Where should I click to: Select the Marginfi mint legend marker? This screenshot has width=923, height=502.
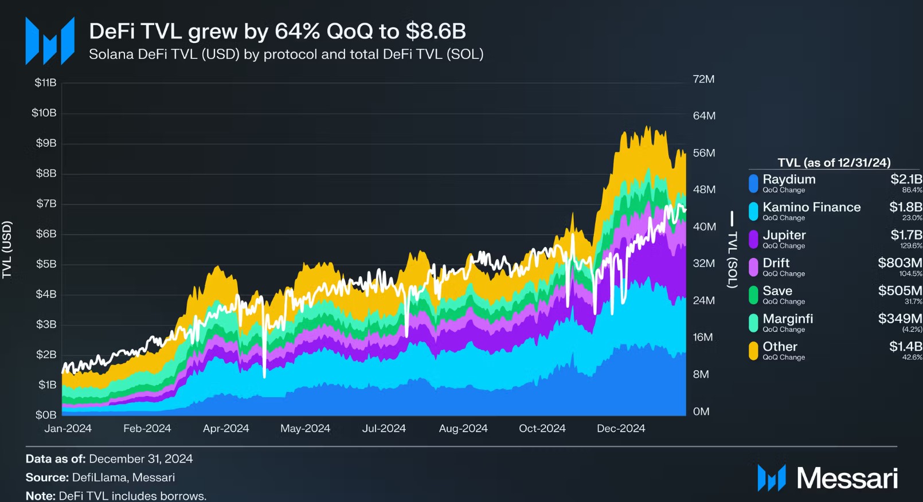click(753, 323)
